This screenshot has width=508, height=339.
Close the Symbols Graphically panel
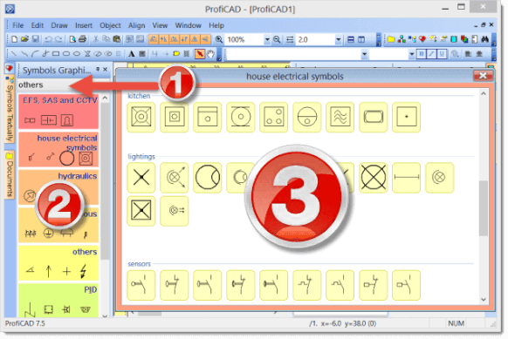(x=106, y=69)
